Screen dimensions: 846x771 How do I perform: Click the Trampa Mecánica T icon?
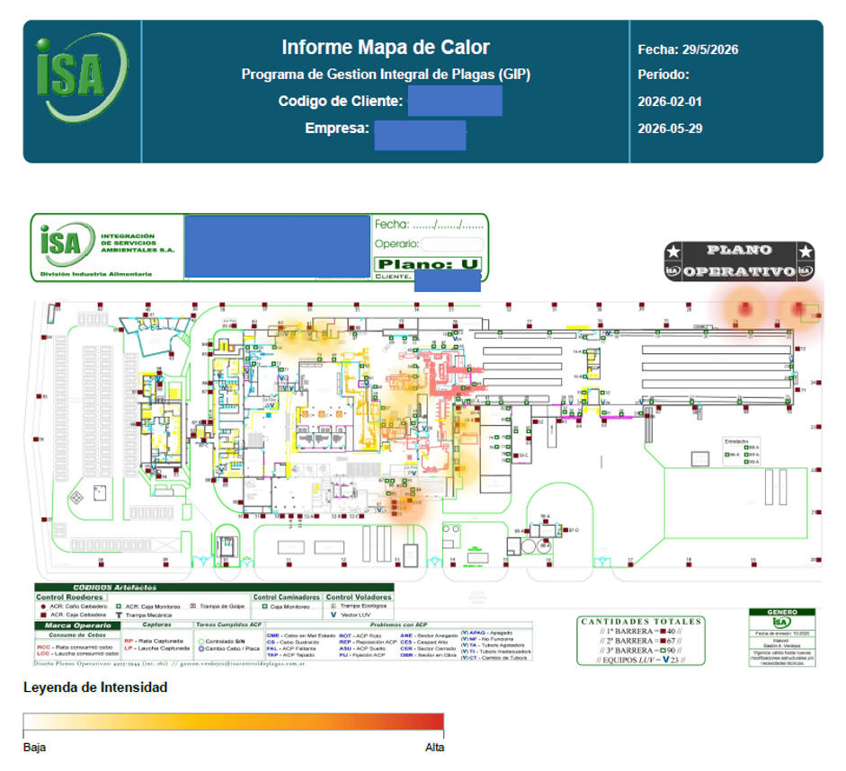[x=118, y=615]
